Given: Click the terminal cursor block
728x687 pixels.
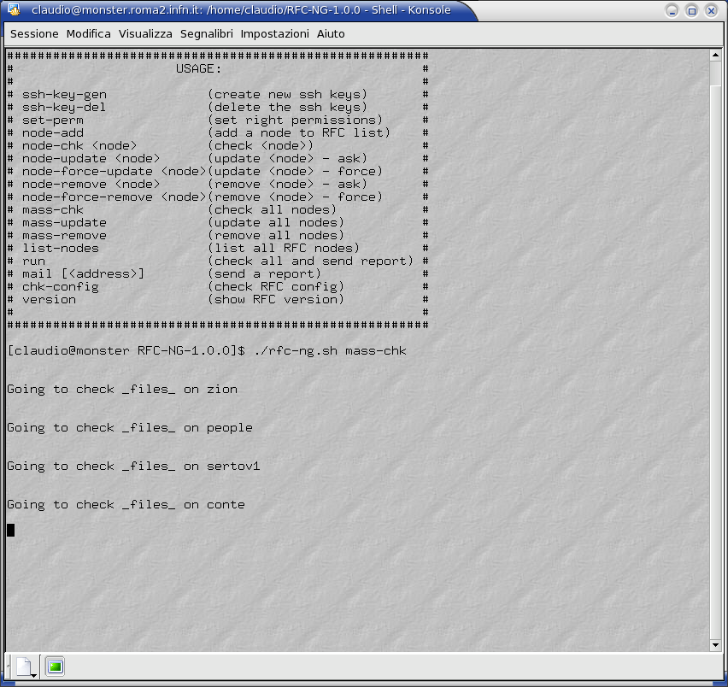Looking at the screenshot, I should coord(10,530).
